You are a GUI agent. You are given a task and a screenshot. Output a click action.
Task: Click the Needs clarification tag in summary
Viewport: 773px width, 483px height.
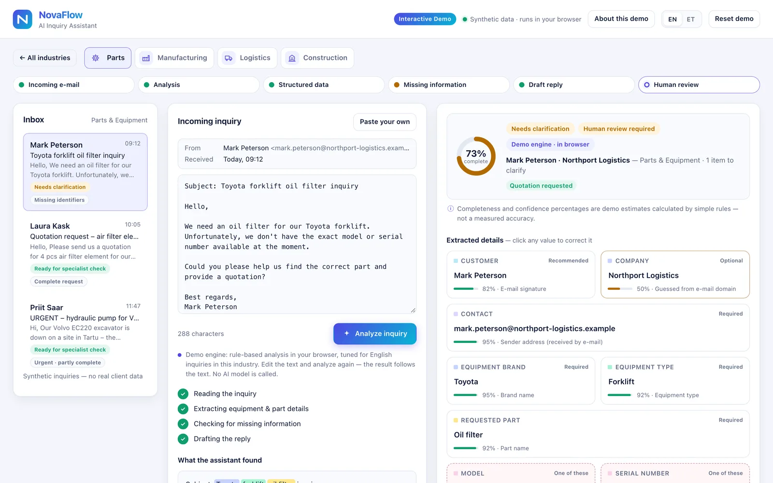pyautogui.click(x=540, y=129)
